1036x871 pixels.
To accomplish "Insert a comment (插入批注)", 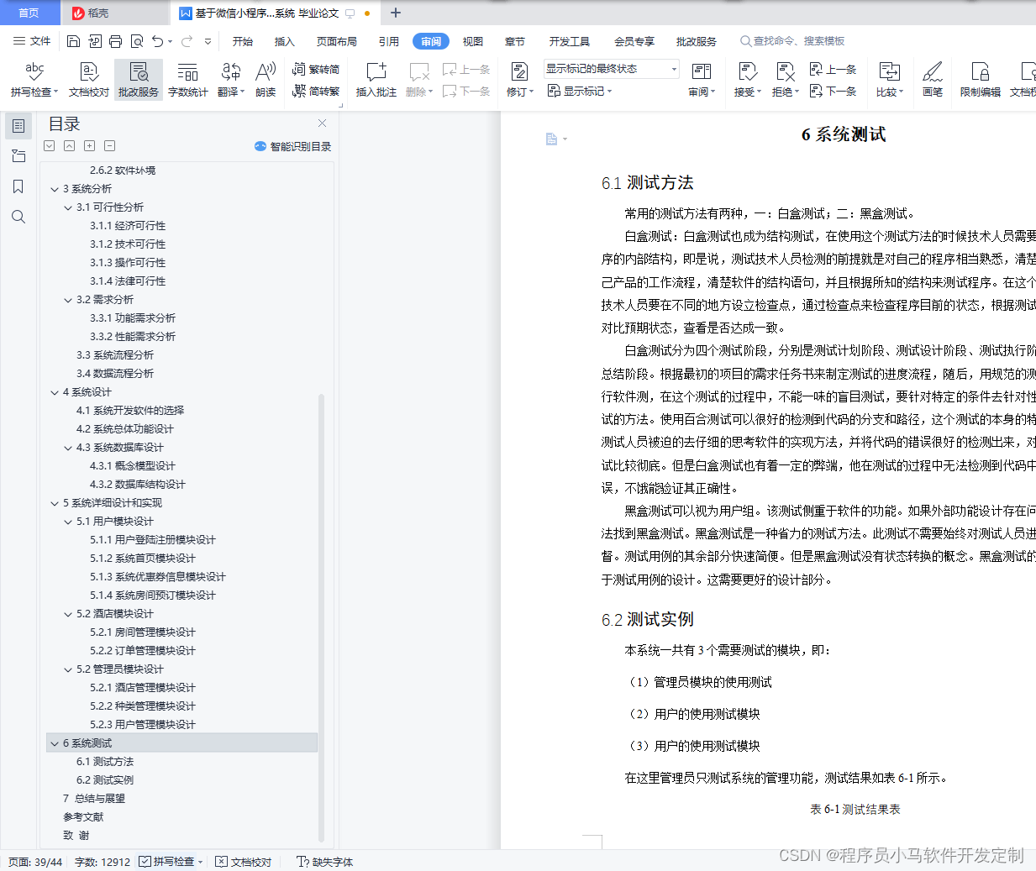I will [376, 80].
